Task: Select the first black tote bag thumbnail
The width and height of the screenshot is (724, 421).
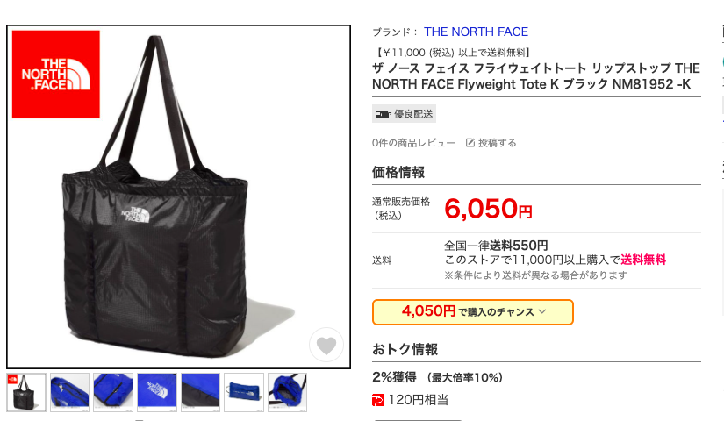Action: click(x=26, y=392)
